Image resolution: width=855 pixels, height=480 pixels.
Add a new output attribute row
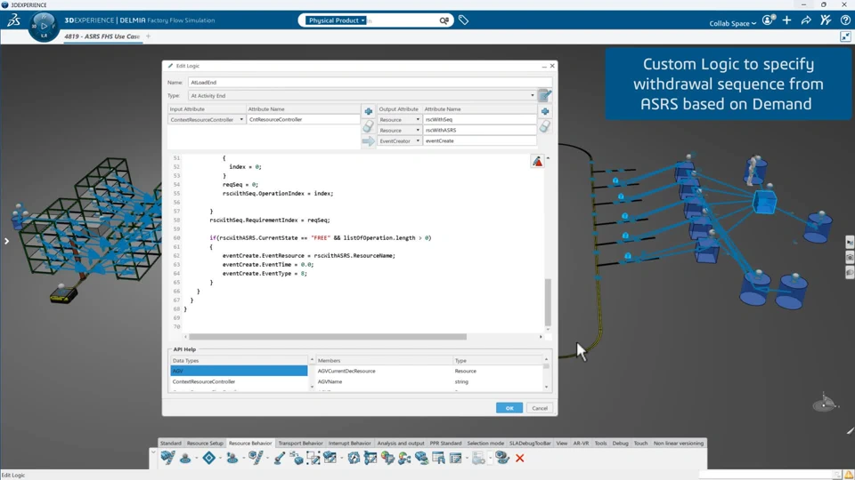coord(545,112)
